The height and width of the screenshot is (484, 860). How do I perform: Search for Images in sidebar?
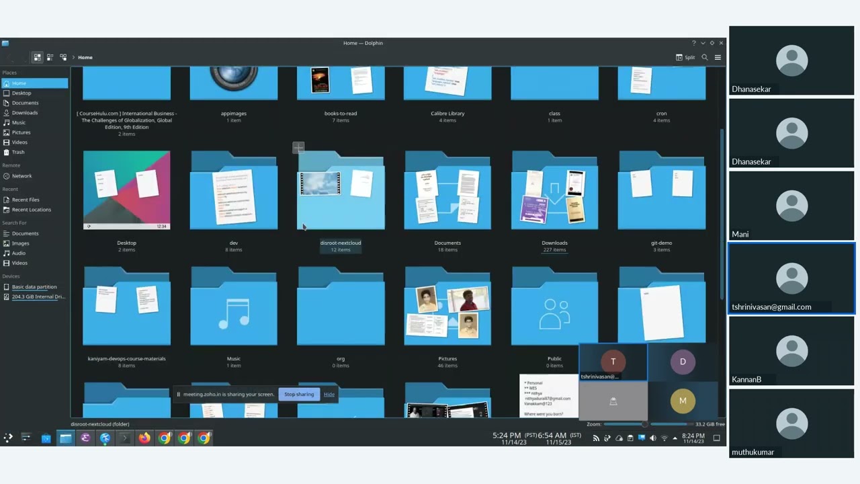point(34,243)
